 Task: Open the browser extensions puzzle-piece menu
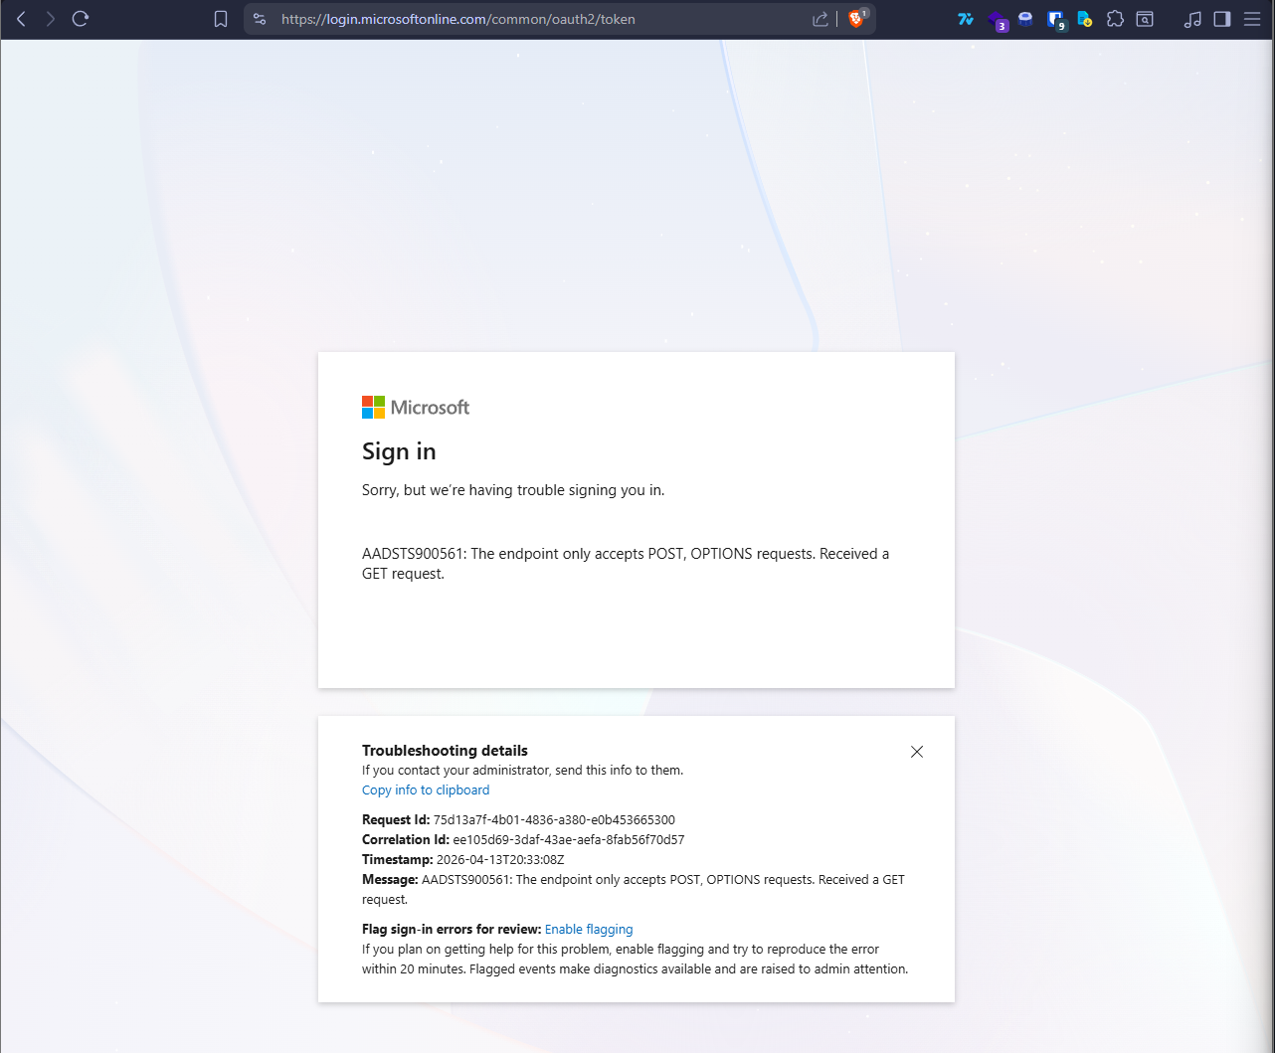[1115, 18]
